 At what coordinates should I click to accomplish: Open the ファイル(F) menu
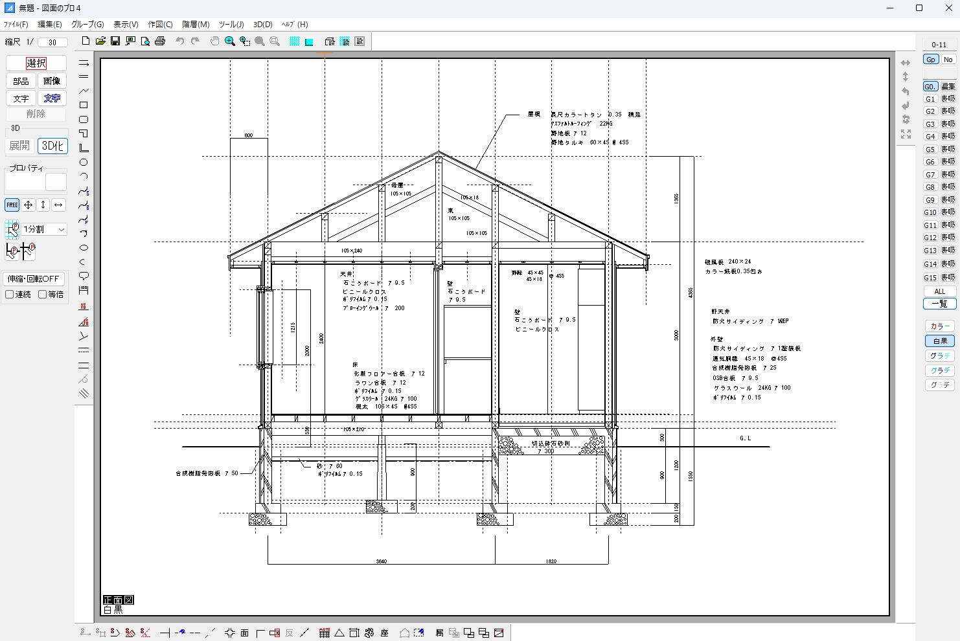16,25
